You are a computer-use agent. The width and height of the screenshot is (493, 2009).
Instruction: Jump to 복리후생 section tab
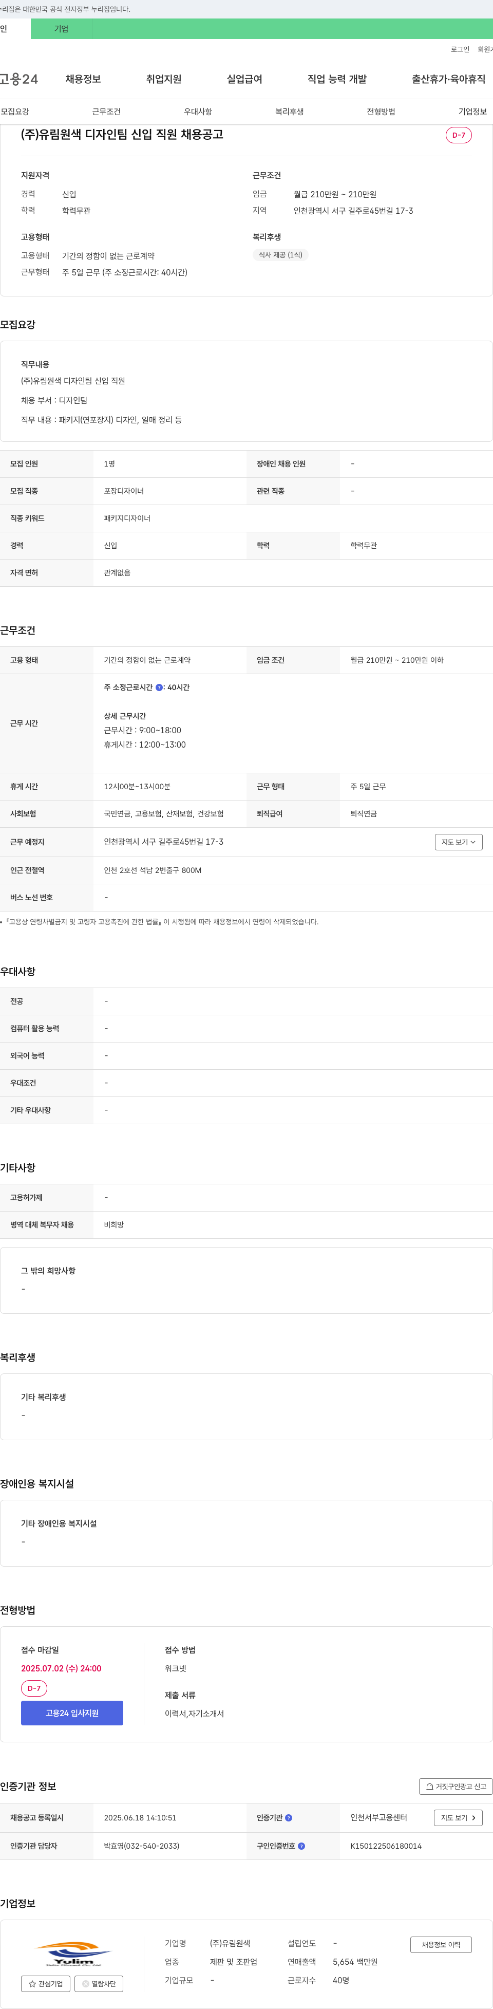click(290, 111)
